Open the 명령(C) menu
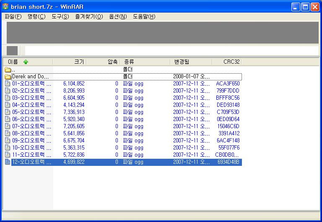Image resolution: width=322 pixels, height=222 pixels. click(36, 17)
